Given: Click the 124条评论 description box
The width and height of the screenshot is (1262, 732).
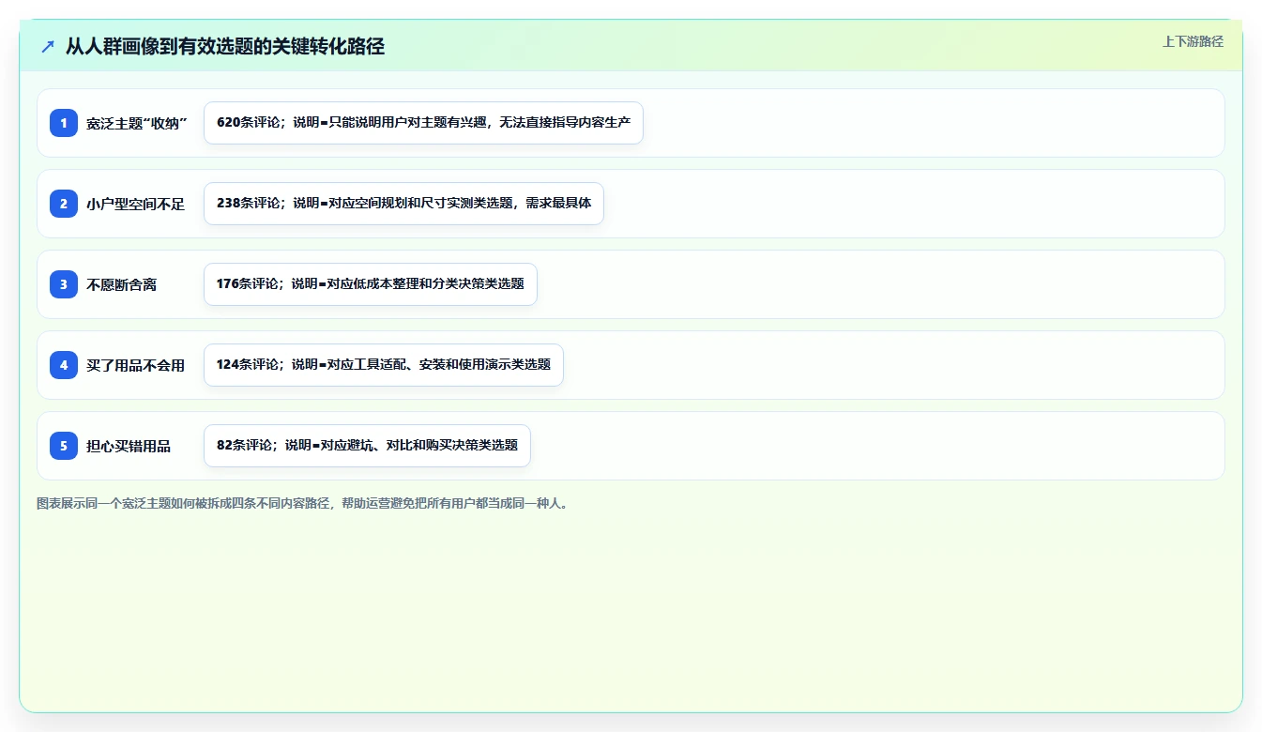Looking at the screenshot, I should click(384, 365).
